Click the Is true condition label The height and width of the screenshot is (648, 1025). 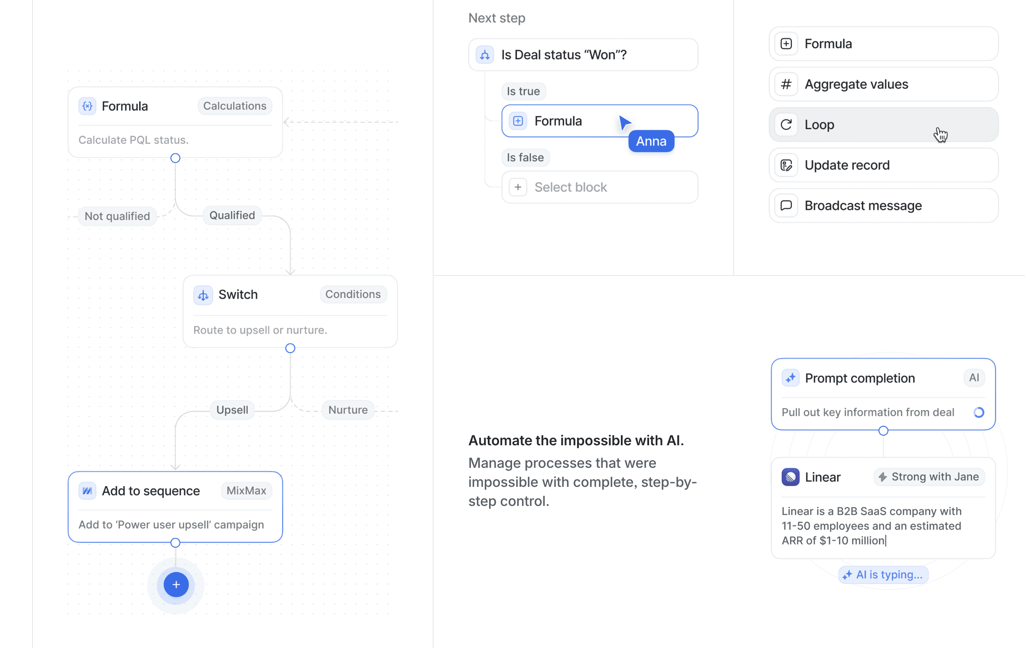pos(523,91)
